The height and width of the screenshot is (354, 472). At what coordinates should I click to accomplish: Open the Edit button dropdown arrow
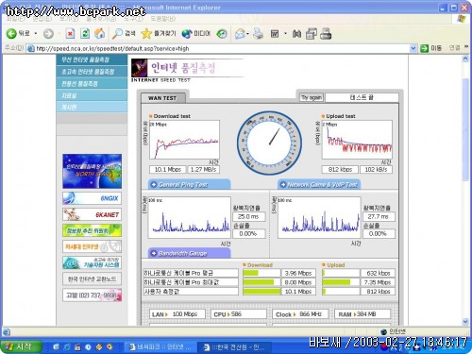pyautogui.click(x=285, y=33)
